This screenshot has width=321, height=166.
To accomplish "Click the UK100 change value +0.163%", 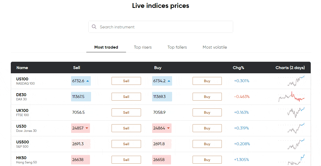I will coord(241,112).
